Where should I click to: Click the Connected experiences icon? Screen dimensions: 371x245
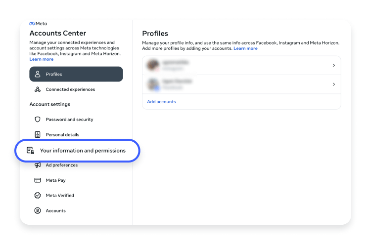[x=38, y=89]
